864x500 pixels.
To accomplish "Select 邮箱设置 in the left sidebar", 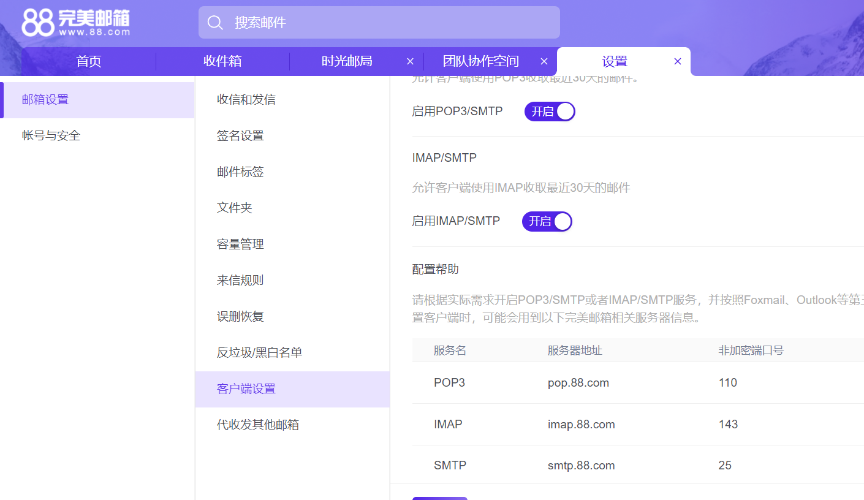I will tap(97, 100).
